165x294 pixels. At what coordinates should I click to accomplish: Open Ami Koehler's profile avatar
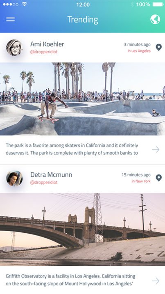[x=14, y=48]
